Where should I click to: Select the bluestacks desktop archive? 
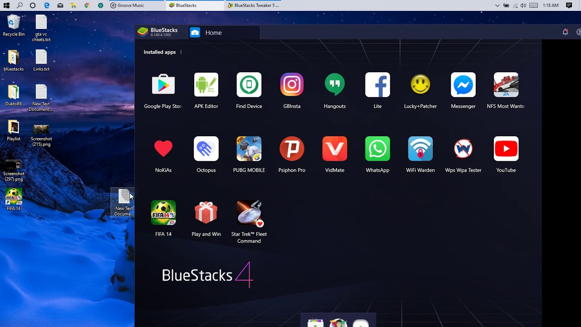pos(14,61)
